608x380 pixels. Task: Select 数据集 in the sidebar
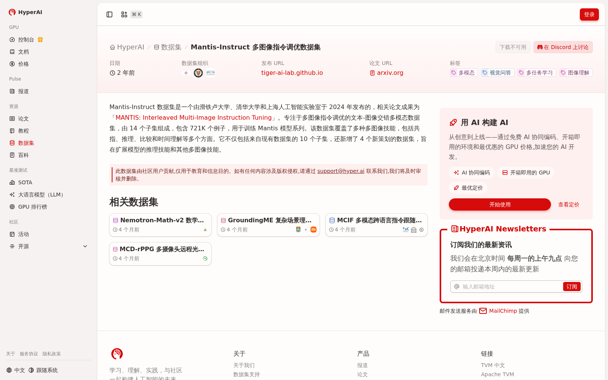(x=49, y=143)
